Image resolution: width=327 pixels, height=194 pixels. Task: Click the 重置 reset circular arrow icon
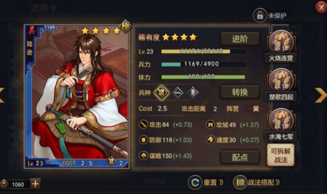point(195,182)
